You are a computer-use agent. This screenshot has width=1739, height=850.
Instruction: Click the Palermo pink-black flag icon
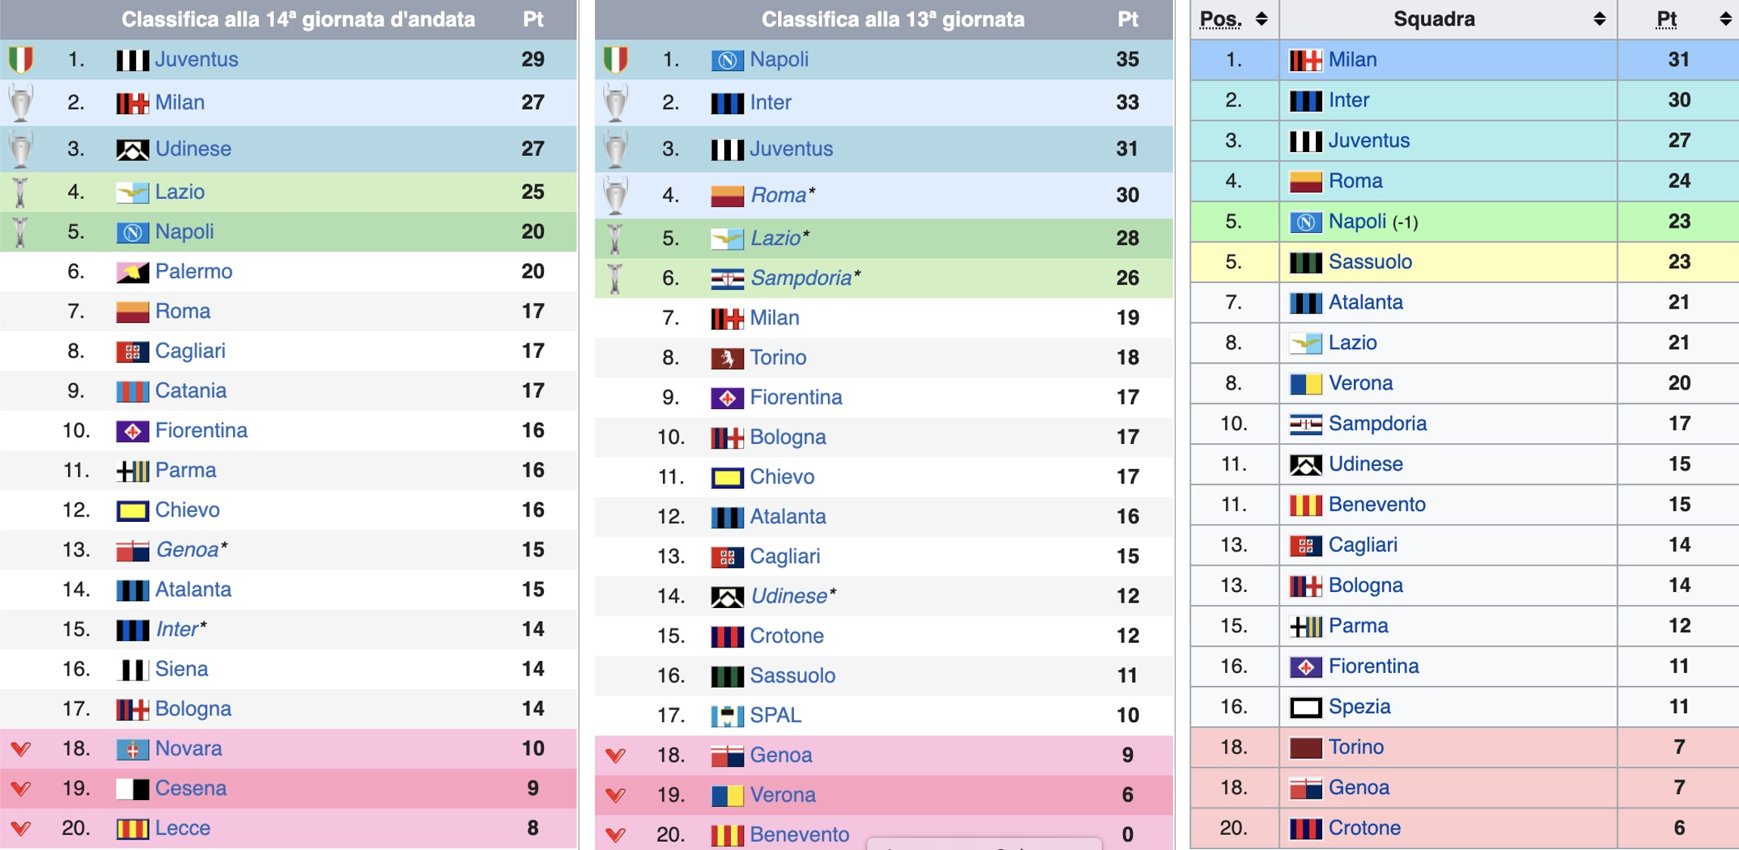pyautogui.click(x=132, y=272)
